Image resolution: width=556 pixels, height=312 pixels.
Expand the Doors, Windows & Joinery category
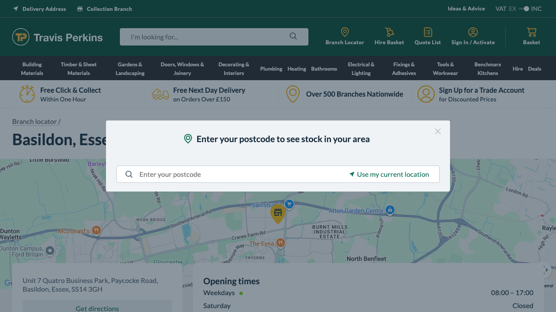click(x=182, y=68)
